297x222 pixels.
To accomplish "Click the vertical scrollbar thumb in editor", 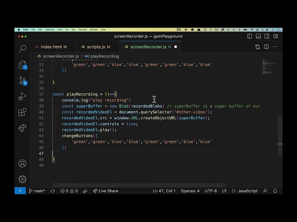I will 280,136.
